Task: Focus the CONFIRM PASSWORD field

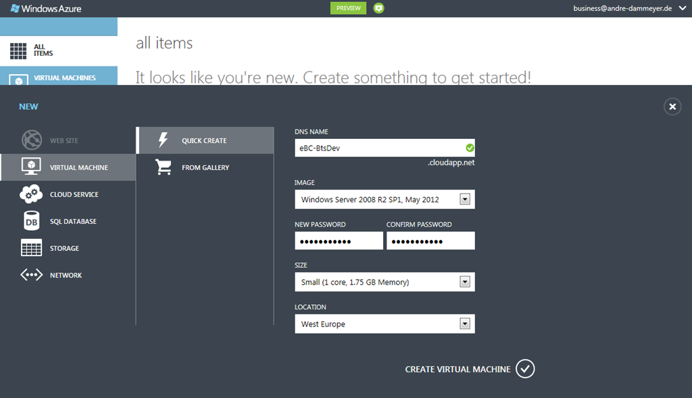Action: point(430,241)
